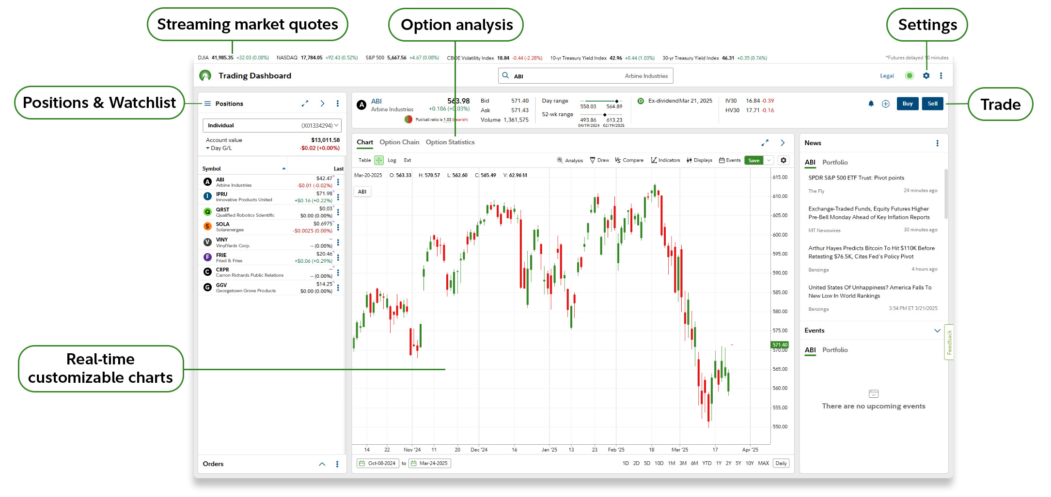
Task: Expand the Orders panel
Action: coord(322,464)
